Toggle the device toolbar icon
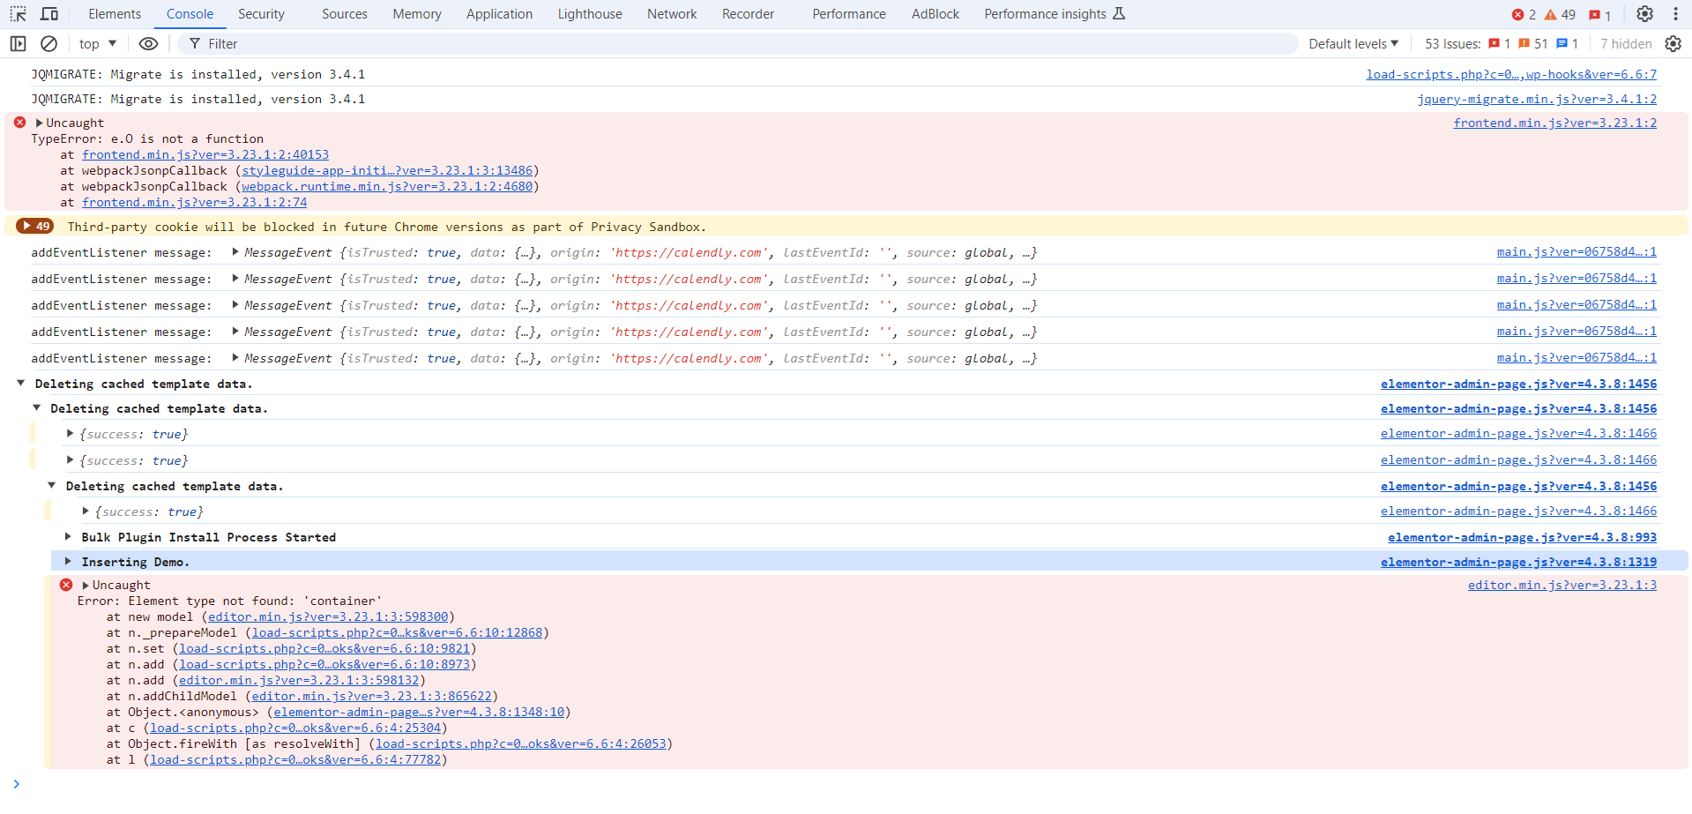The width and height of the screenshot is (1692, 814). [49, 14]
